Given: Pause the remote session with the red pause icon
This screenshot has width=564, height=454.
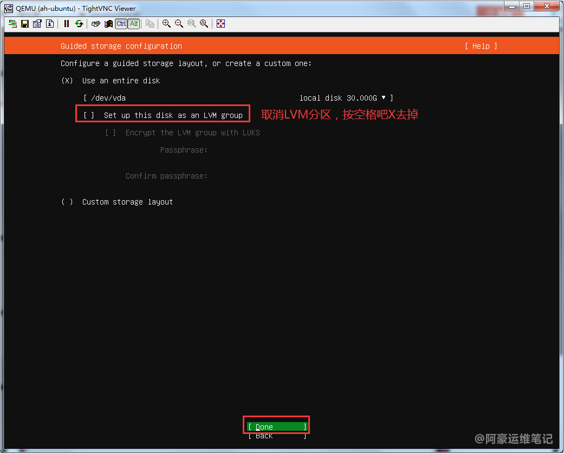Looking at the screenshot, I should coord(67,24).
